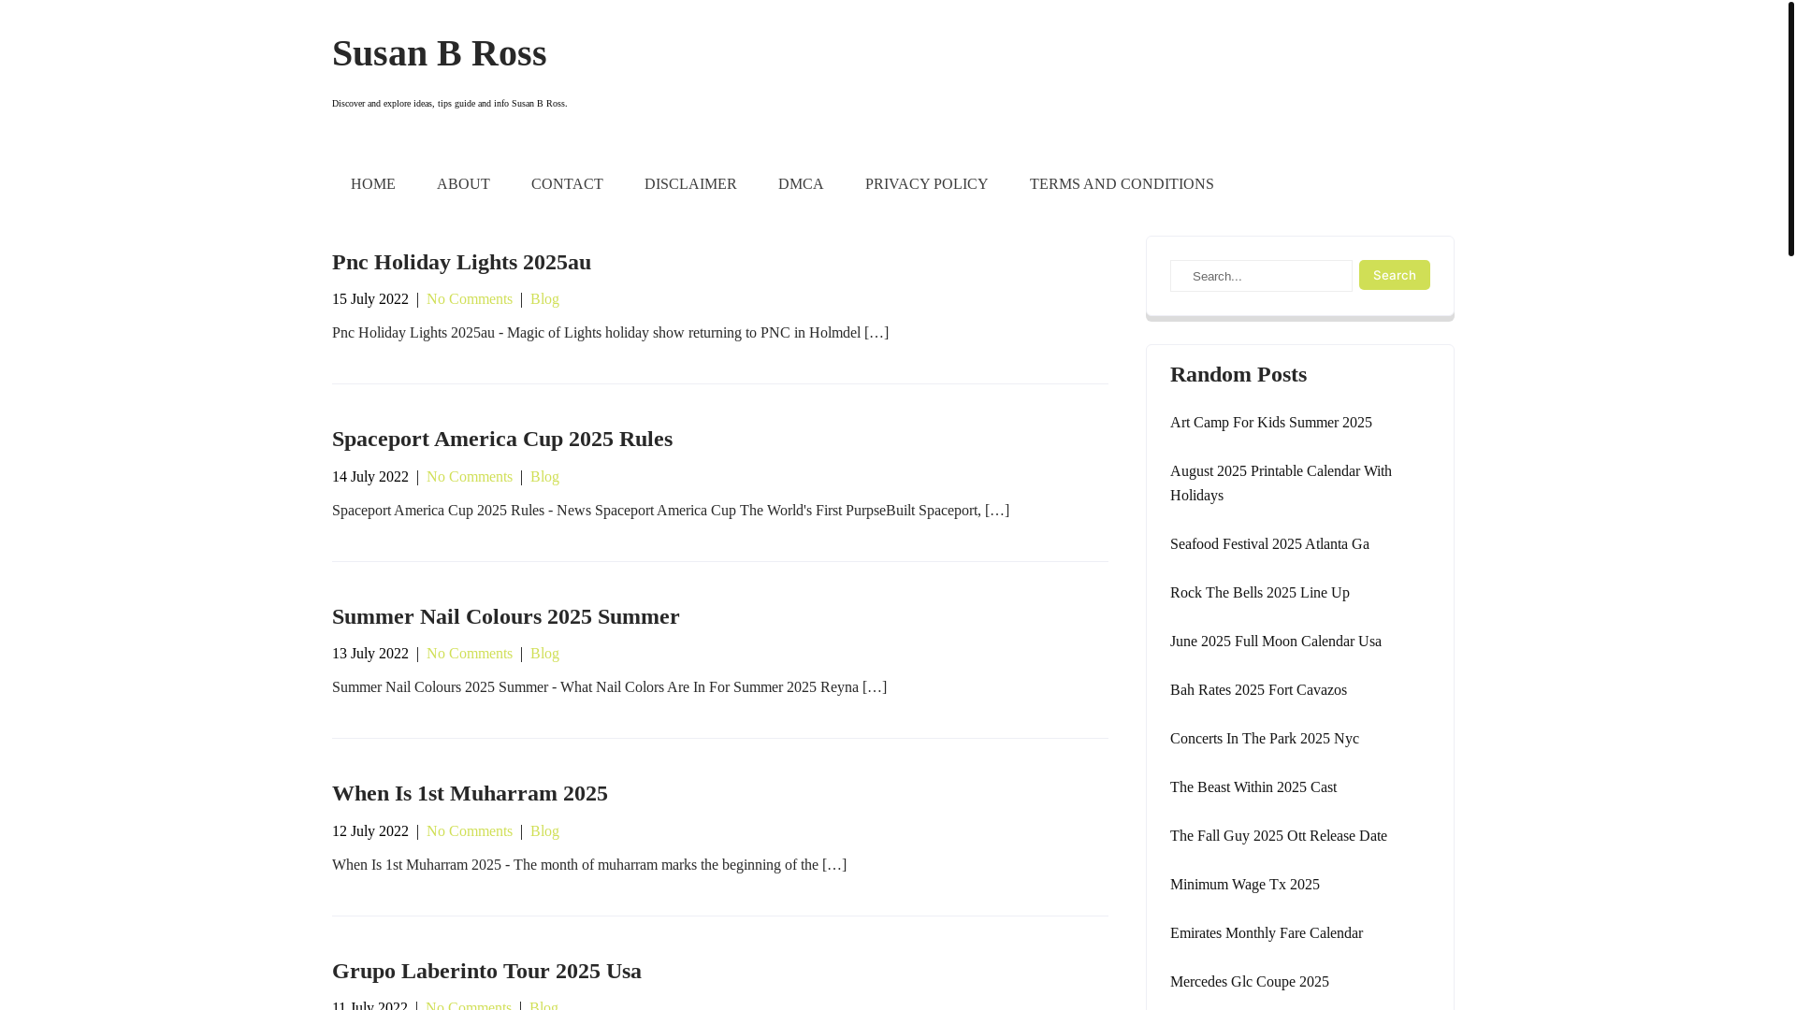Open post Summer Nail Colours 2025 Summer

point(505,616)
